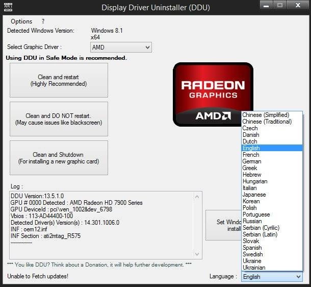Pick Italian from the language list
The image size is (311, 287).
[272, 188]
